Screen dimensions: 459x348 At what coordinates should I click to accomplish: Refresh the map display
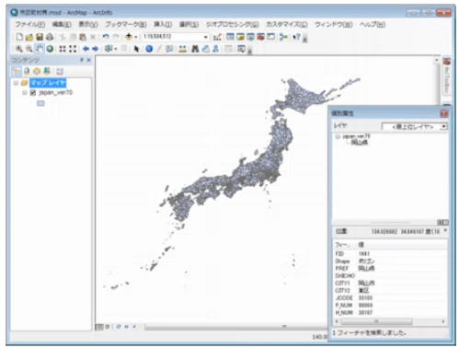pos(118,327)
